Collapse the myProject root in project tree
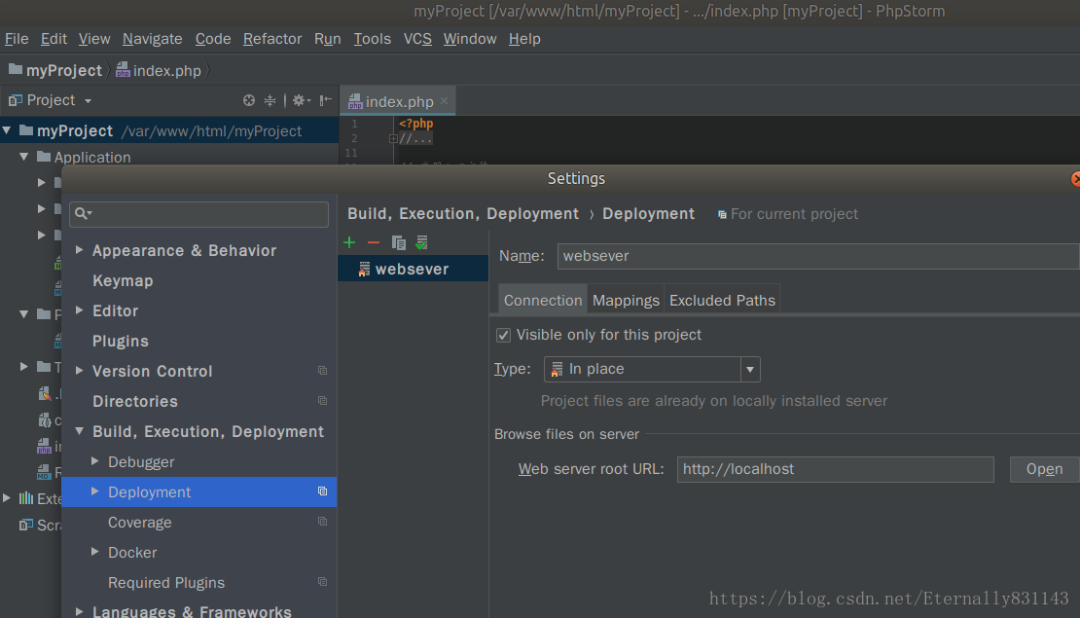Screen dimensions: 1080x618 (7, 130)
